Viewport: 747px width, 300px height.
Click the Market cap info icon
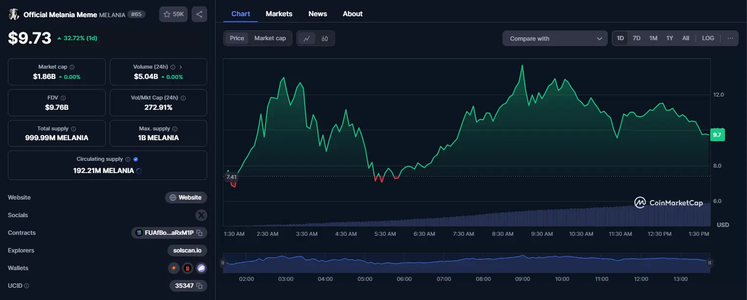click(x=72, y=67)
